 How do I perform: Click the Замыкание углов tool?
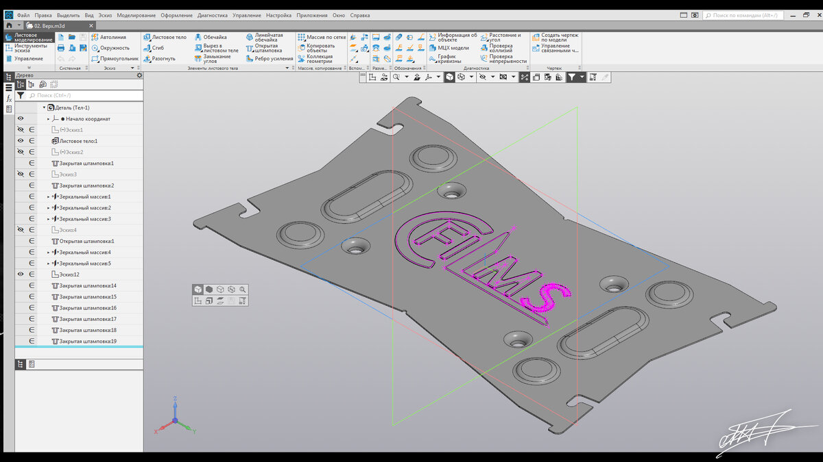pos(213,59)
